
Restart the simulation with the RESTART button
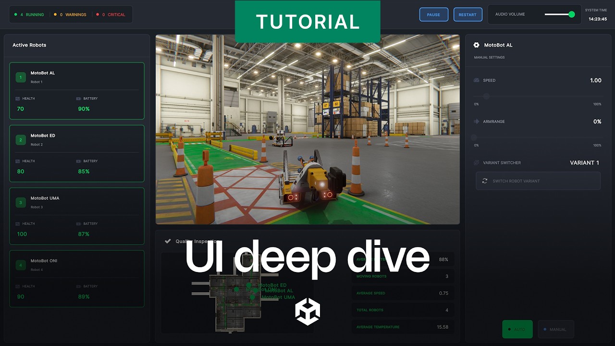click(467, 14)
